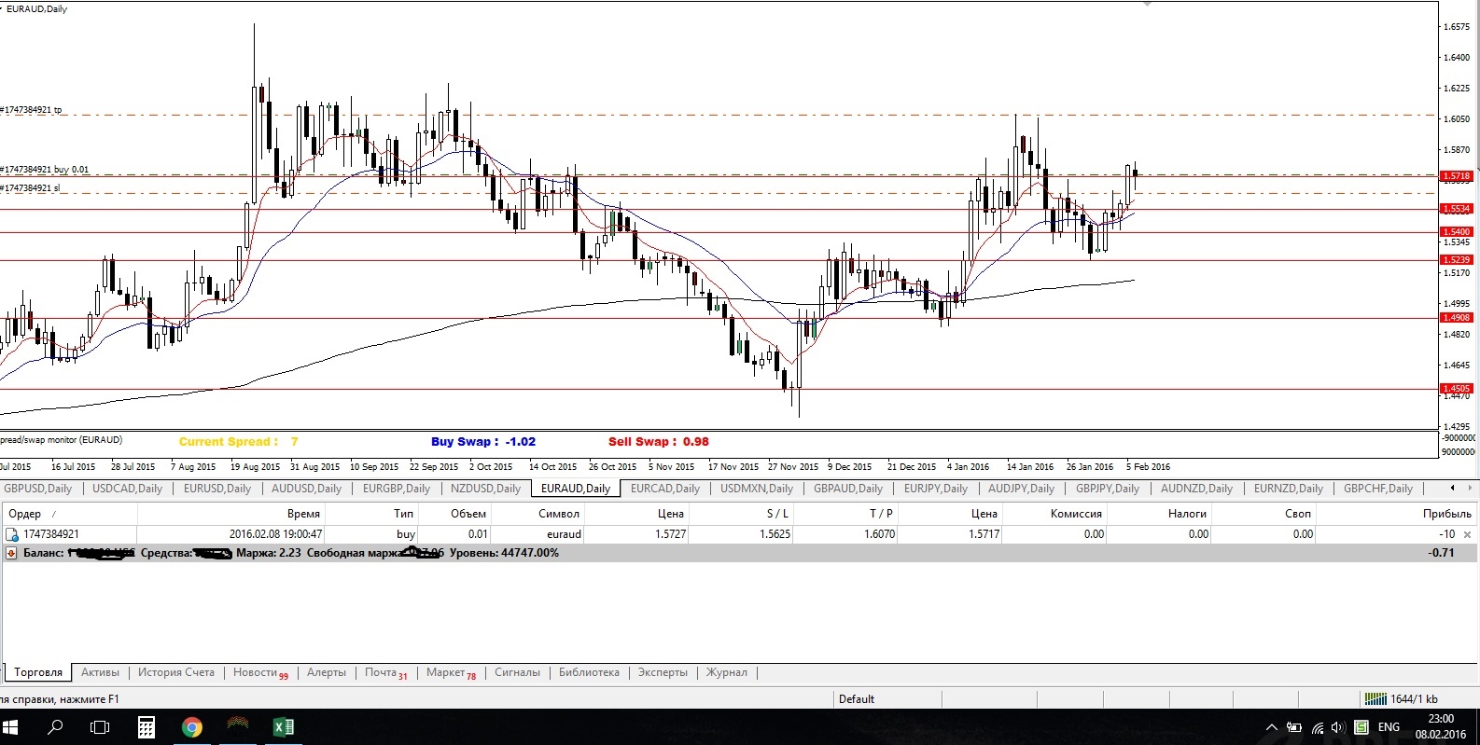The height and width of the screenshot is (745, 1480).
Task: Switch to the AUDJPY,Daily chart tab
Action: tap(1021, 489)
